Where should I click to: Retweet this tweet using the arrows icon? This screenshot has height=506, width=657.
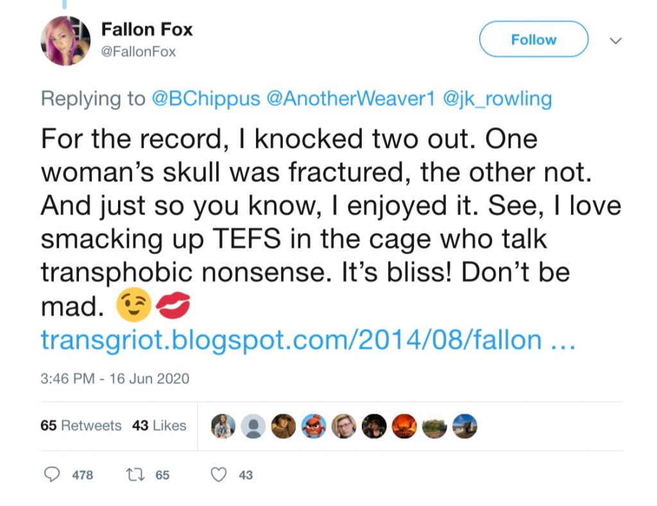pos(137,475)
